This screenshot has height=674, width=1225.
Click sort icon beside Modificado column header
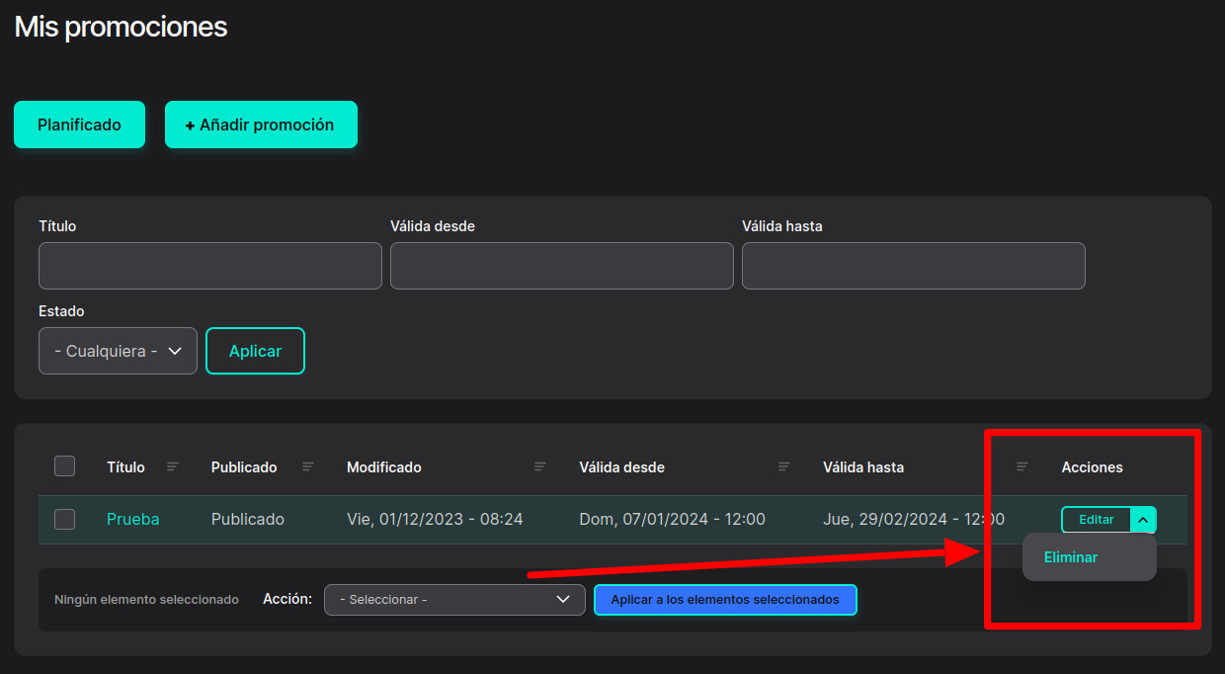[540, 466]
